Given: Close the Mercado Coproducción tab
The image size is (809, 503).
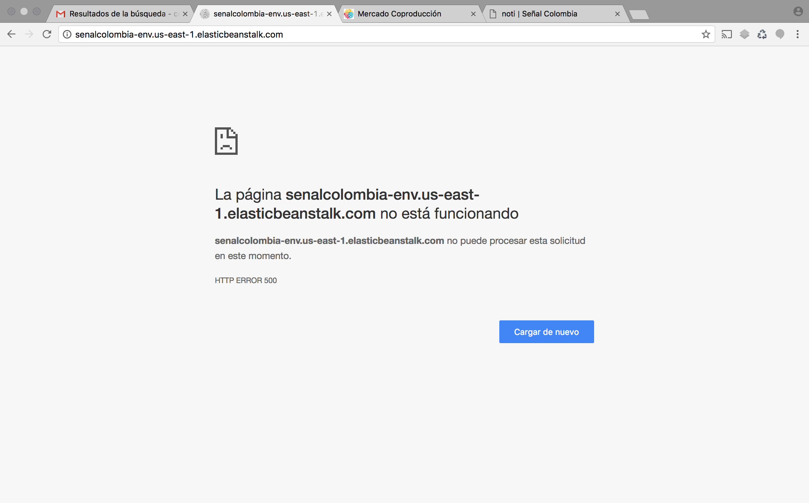Looking at the screenshot, I should pyautogui.click(x=473, y=14).
